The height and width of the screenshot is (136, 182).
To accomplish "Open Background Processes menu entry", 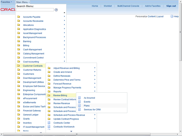I will [34, 37].
